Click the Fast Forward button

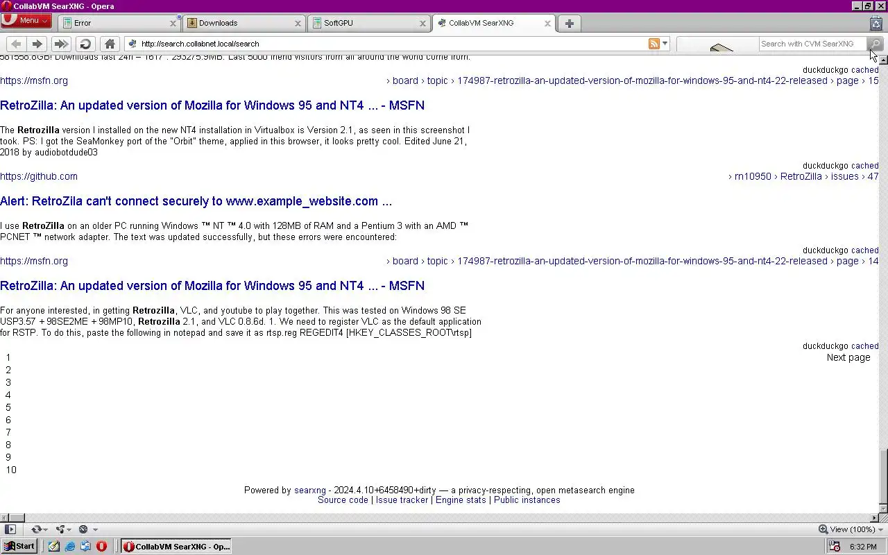pyautogui.click(x=61, y=44)
